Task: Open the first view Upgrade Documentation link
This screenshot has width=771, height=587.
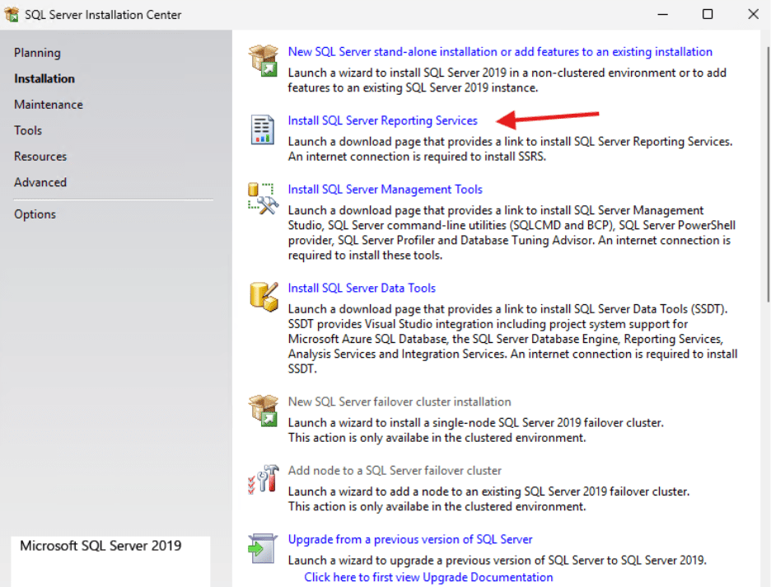Action: point(428,577)
